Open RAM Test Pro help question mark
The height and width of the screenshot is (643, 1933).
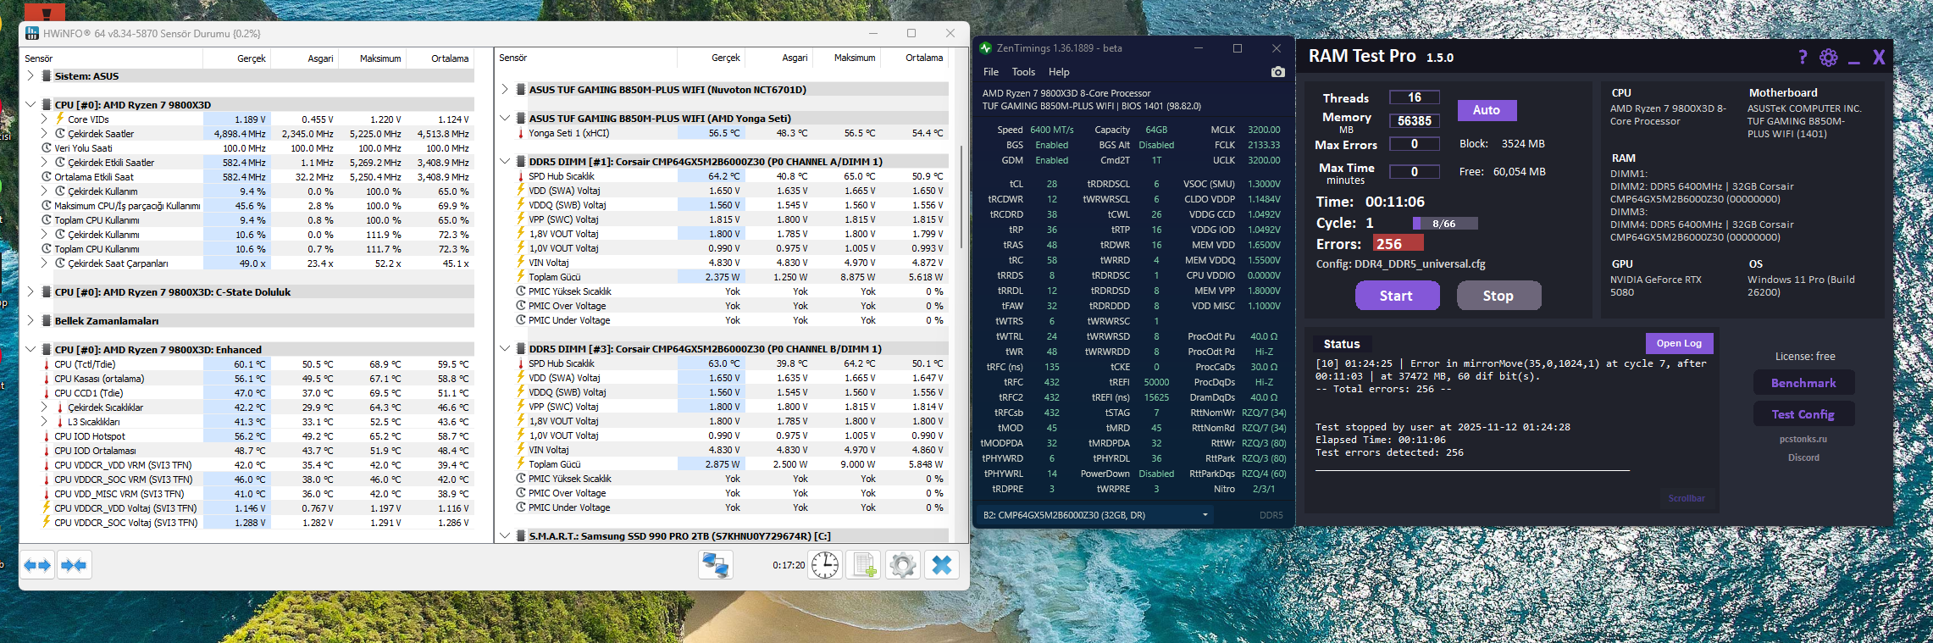[x=1803, y=57]
